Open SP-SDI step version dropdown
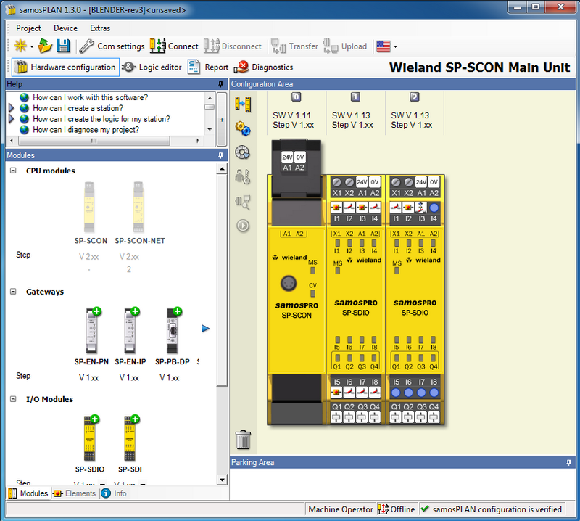Image resolution: width=580 pixels, height=521 pixels. (x=143, y=483)
